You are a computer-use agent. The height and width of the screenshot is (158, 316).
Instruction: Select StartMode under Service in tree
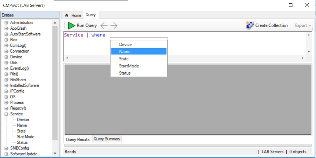(26, 137)
